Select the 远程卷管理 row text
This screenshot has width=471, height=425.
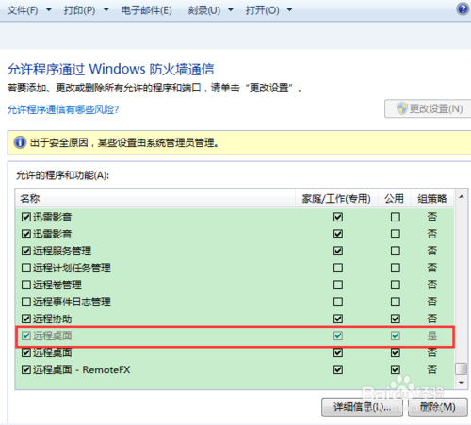[57, 285]
